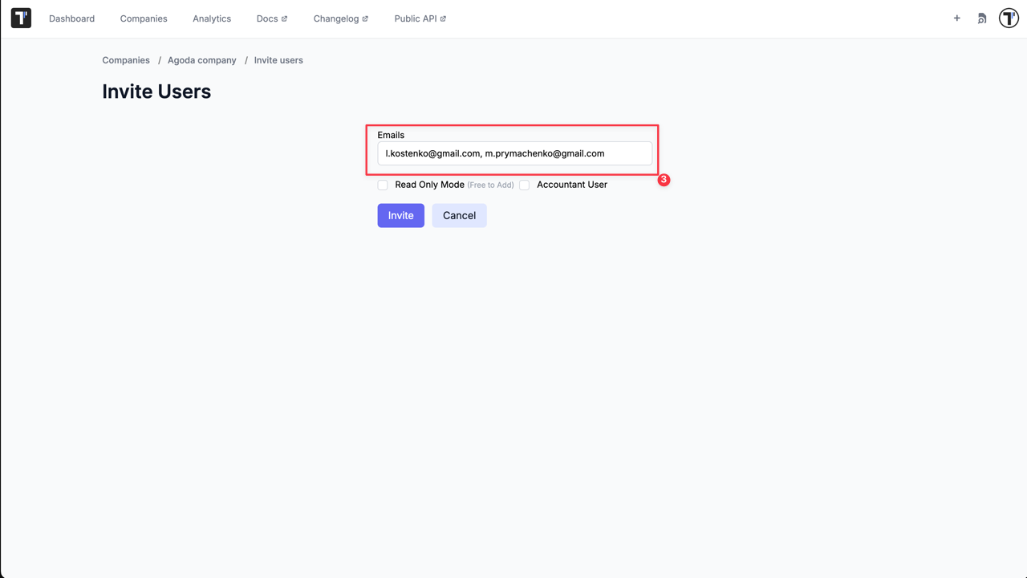The width and height of the screenshot is (1027, 578).
Task: Open the Changelog page
Action: click(x=335, y=18)
